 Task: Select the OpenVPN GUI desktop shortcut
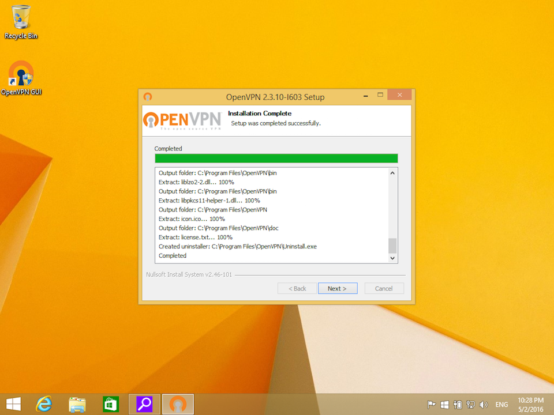pos(21,78)
